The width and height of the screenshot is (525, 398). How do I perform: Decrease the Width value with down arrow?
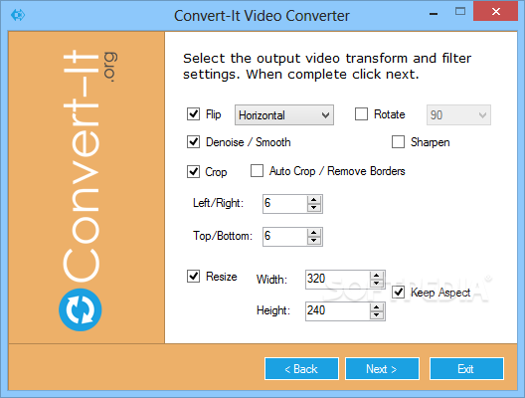click(x=377, y=284)
